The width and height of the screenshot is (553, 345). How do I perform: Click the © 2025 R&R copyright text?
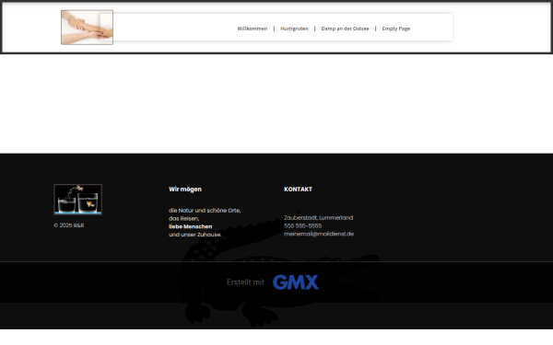[x=69, y=225]
